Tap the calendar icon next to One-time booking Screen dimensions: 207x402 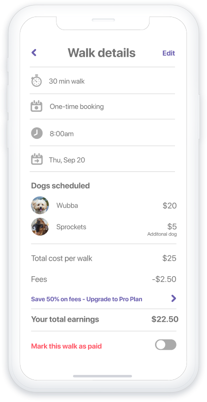coord(36,106)
